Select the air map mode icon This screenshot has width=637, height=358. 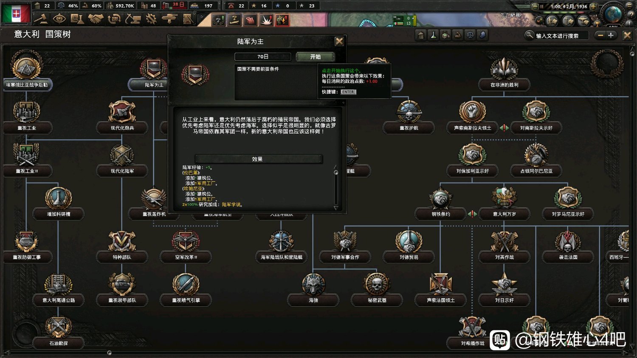click(x=583, y=20)
